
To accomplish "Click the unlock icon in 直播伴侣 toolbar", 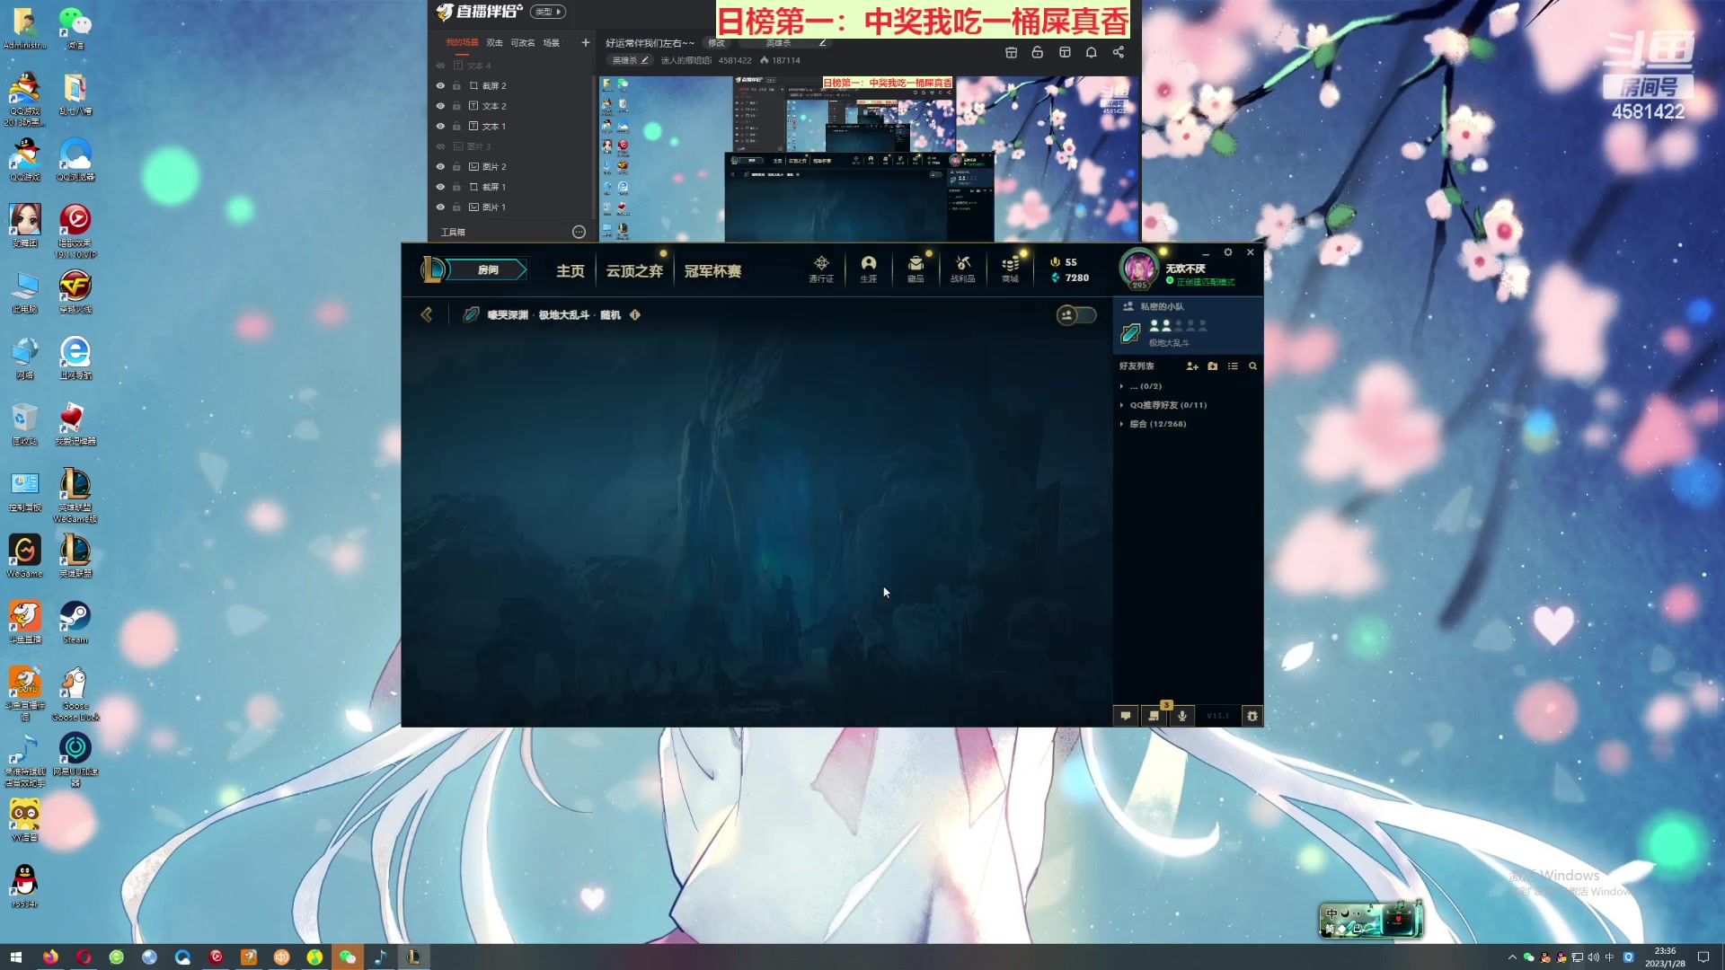I will coord(1038,52).
